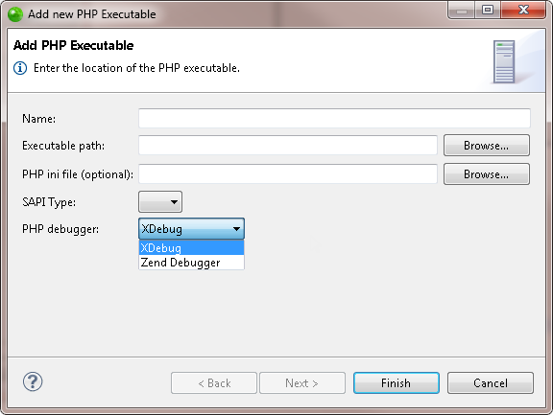Click the blue information icon beside the message
The height and width of the screenshot is (415, 553).
pyautogui.click(x=20, y=68)
